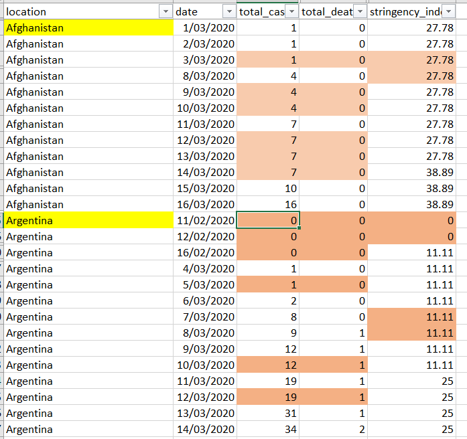
Task: Open the total_deaths column filter dropdown
Action: coord(360,12)
